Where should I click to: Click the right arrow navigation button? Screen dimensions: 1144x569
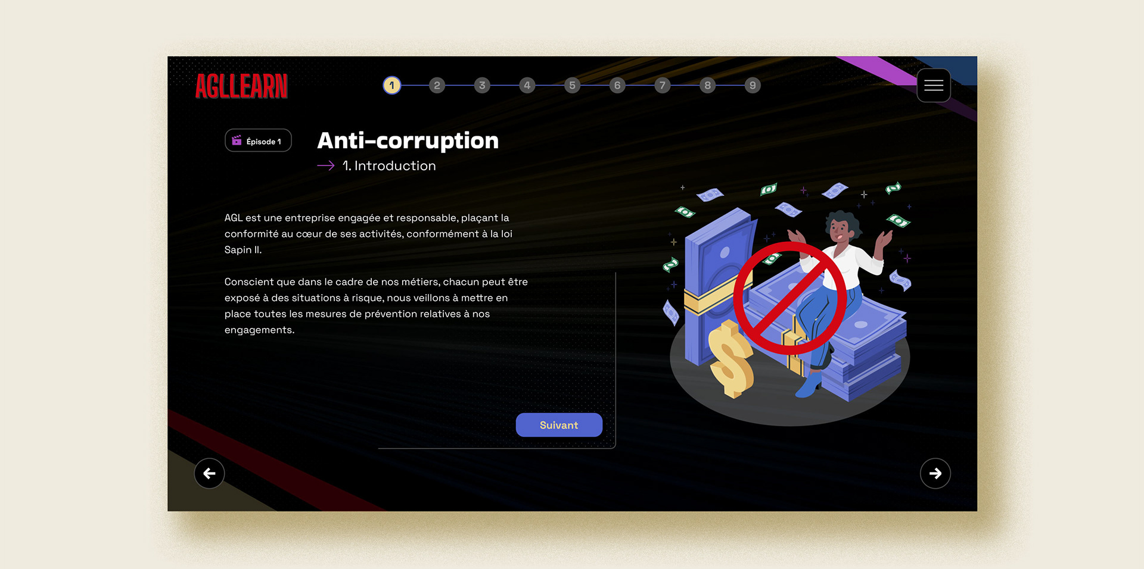click(935, 473)
